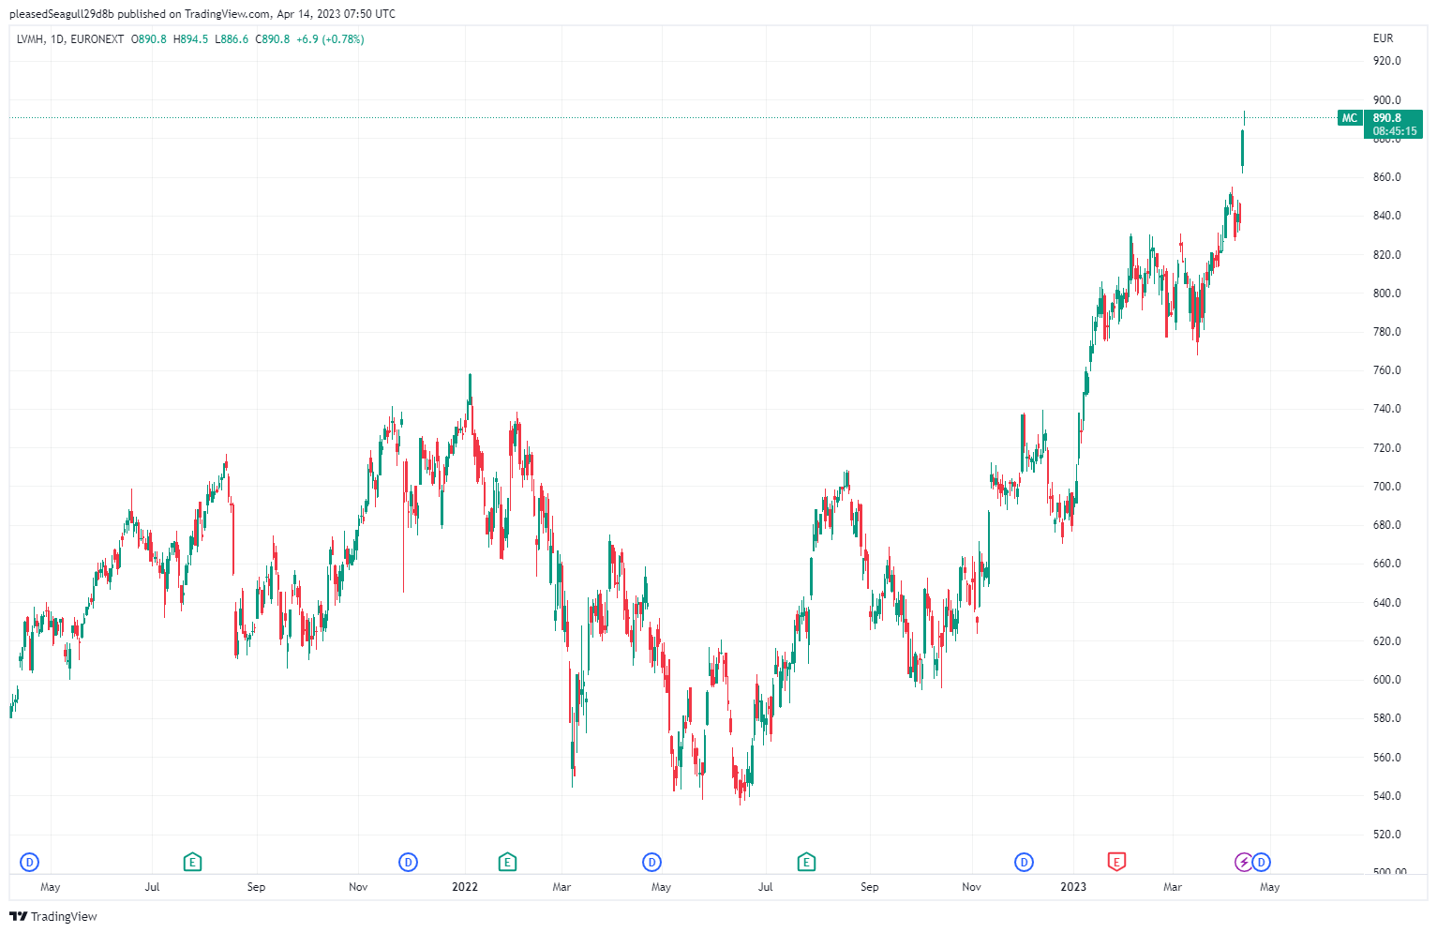Image resolution: width=1437 pixels, height=933 pixels.
Task: Click the 760.0 price axis label
Action: click(x=1387, y=370)
